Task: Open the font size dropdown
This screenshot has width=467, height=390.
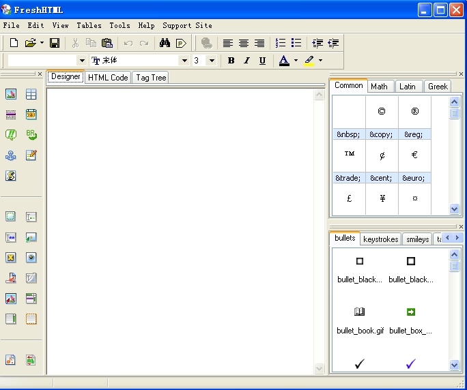Action: 211,61
